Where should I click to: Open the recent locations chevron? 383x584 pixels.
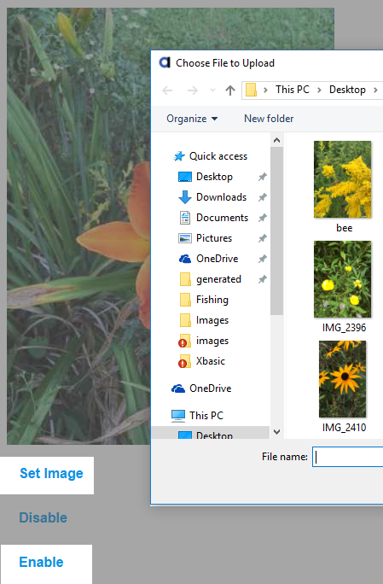point(212,91)
